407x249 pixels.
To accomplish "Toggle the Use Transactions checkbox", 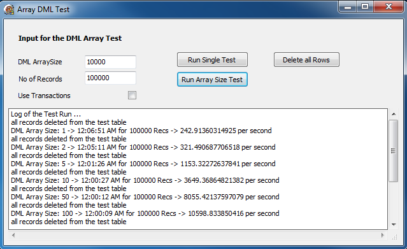I will point(132,96).
